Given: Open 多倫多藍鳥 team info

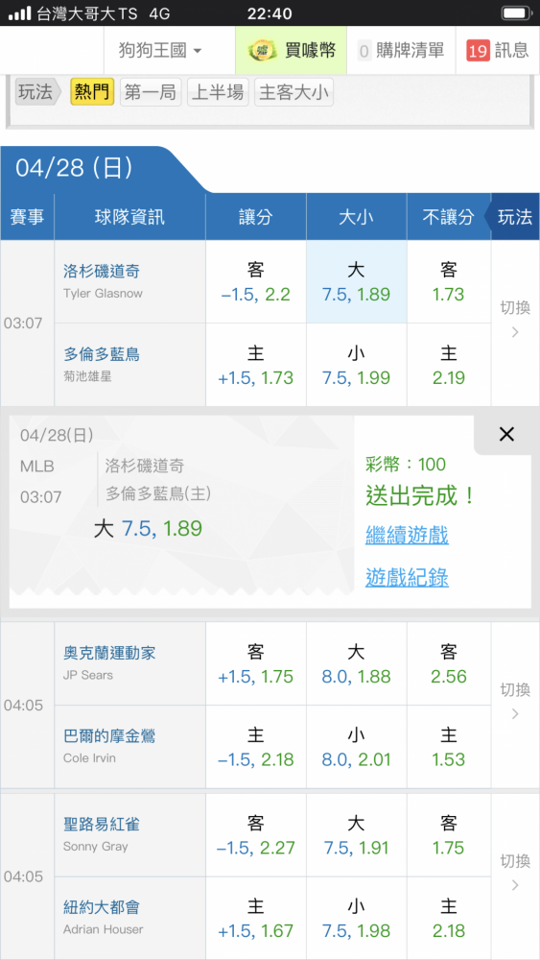Looking at the screenshot, I should click(102, 354).
